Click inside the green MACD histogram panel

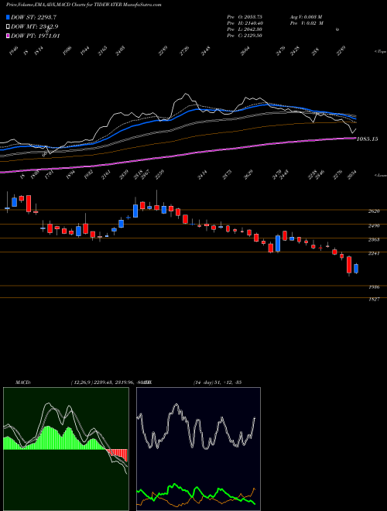pyautogui.click(x=66, y=449)
